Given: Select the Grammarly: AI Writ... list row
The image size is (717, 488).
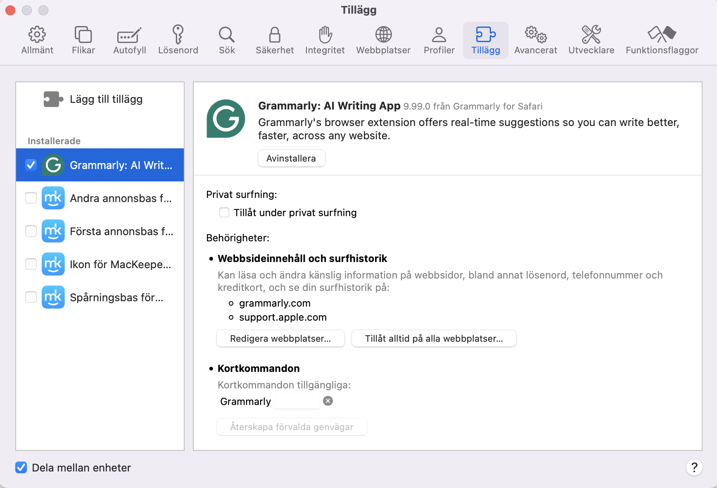Looking at the screenshot, I should point(100,165).
